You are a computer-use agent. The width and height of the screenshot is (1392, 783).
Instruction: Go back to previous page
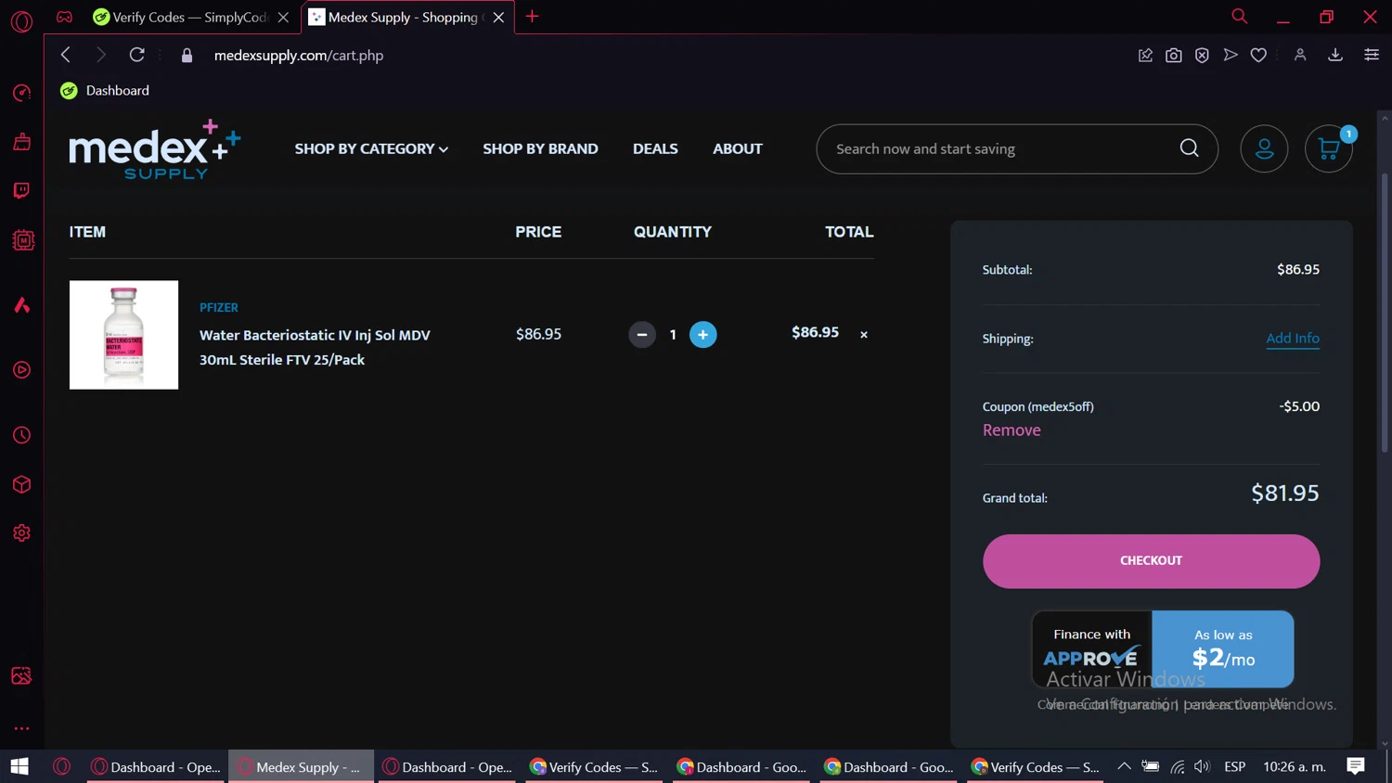[66, 55]
